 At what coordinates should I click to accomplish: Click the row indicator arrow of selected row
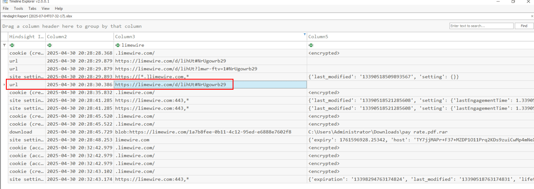4,85
